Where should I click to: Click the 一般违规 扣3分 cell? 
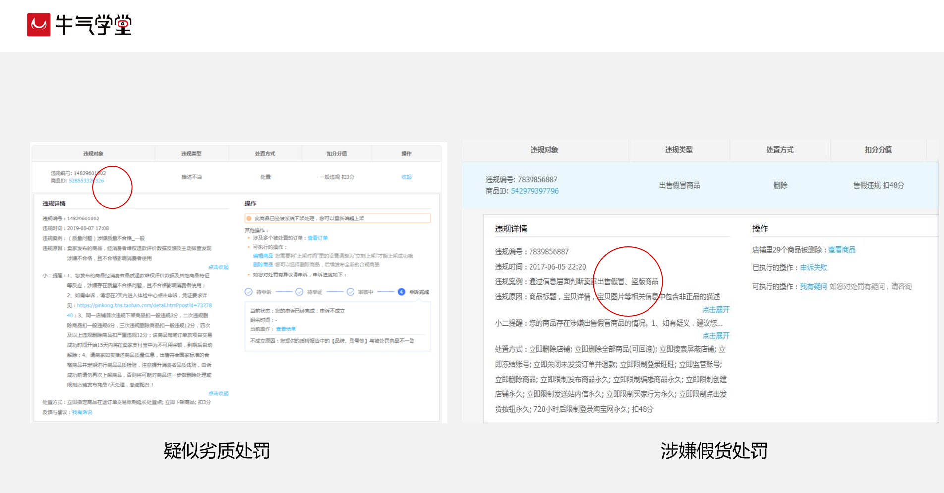pyautogui.click(x=337, y=177)
